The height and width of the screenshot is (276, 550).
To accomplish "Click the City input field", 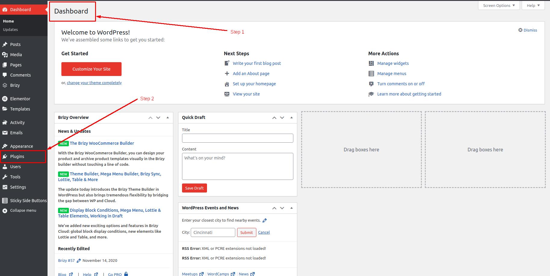I will pyautogui.click(x=213, y=232).
